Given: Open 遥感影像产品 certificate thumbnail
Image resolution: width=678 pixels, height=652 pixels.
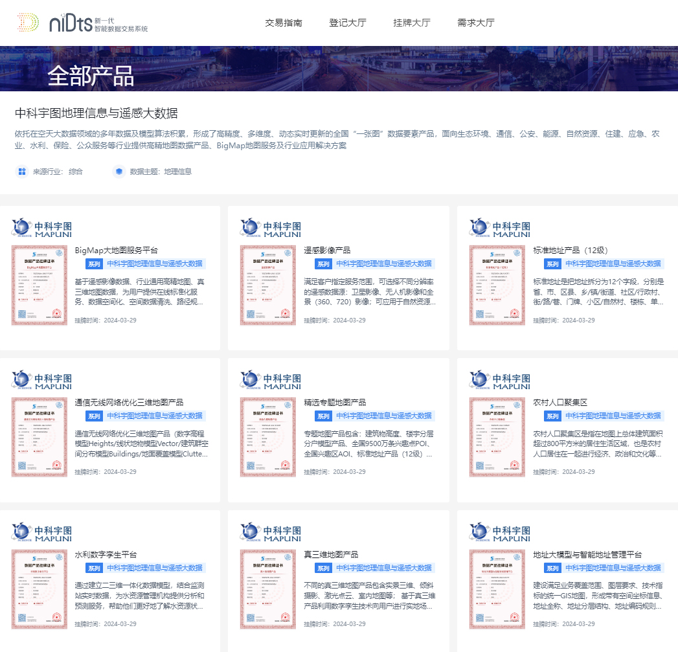Looking at the screenshot, I should [x=268, y=285].
